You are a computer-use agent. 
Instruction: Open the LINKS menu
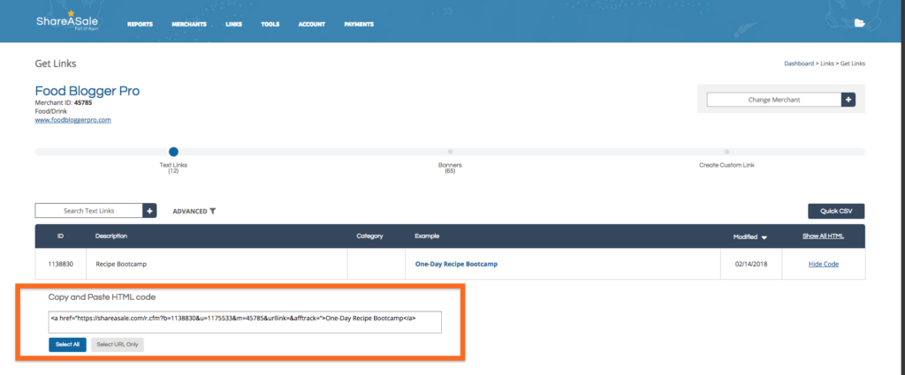(x=233, y=24)
